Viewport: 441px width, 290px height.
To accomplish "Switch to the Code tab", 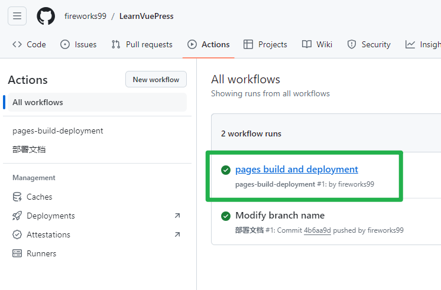I will (x=29, y=44).
